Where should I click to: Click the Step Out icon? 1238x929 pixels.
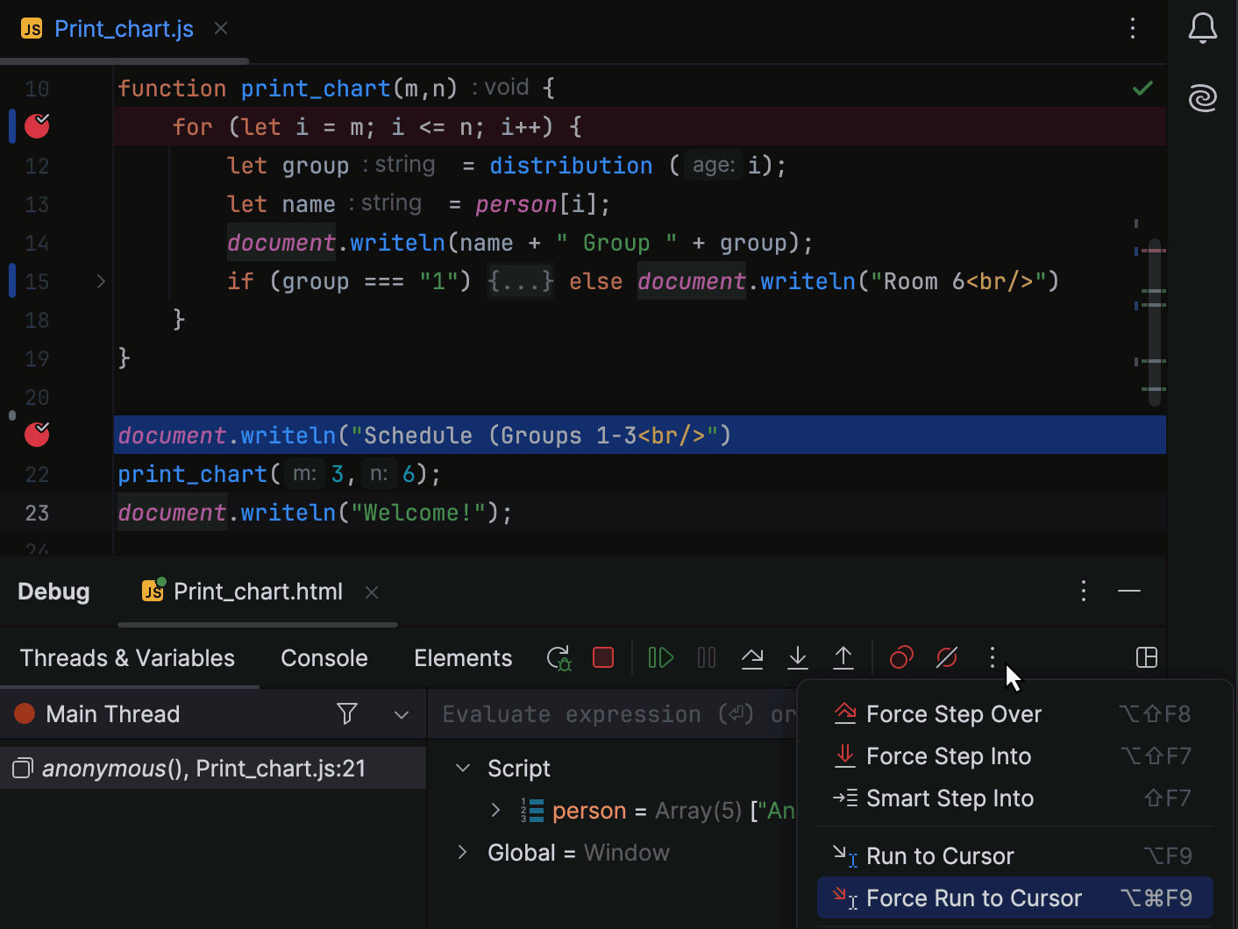[x=843, y=658]
